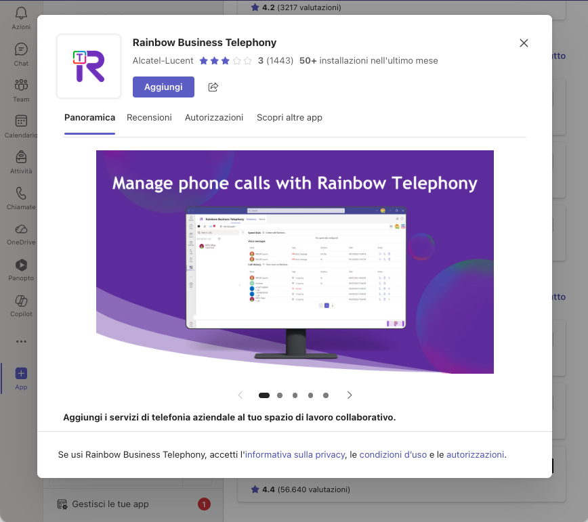
Task: Click the Rainbow Telephony preview image
Action: pos(295,262)
